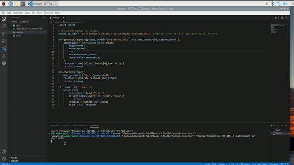The image size is (294, 165).
Task: Switch to the TERMINAL panel tab
Action: [95, 126]
